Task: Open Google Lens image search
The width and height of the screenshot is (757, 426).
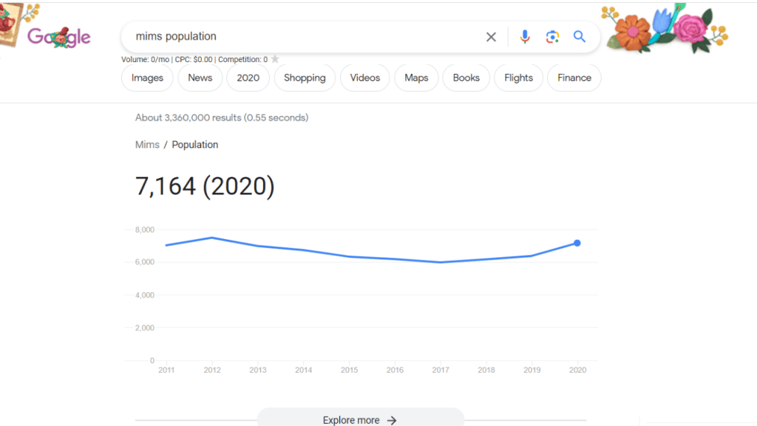Action: coord(552,37)
